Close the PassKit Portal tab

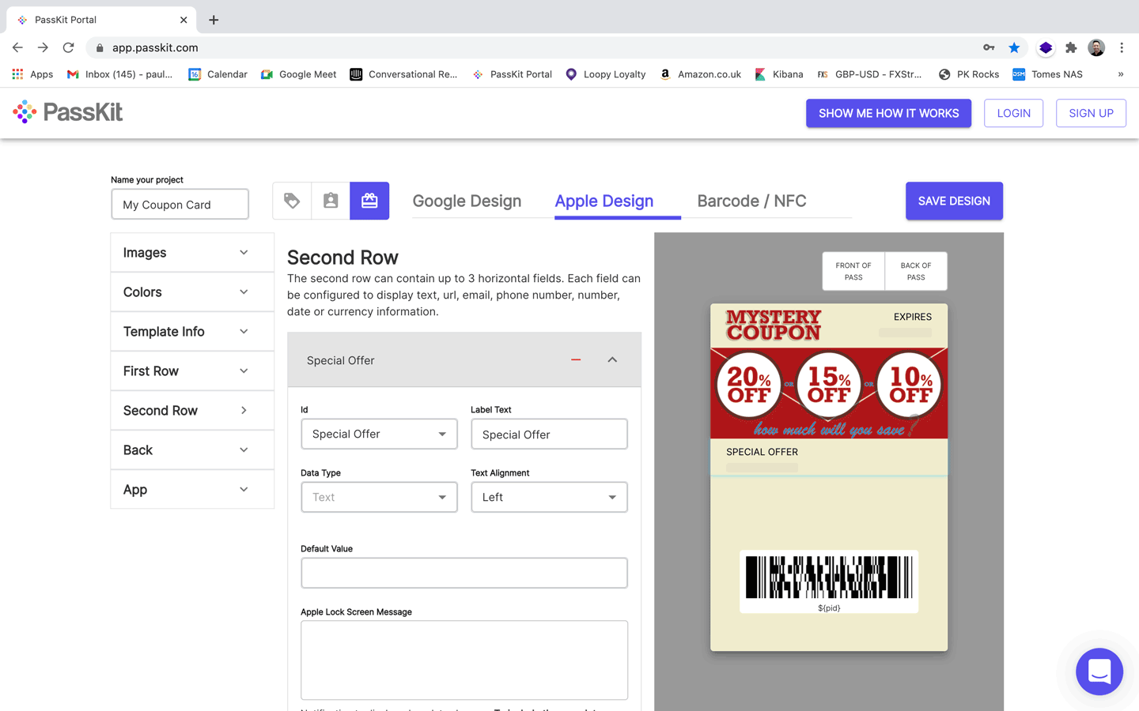(x=184, y=20)
